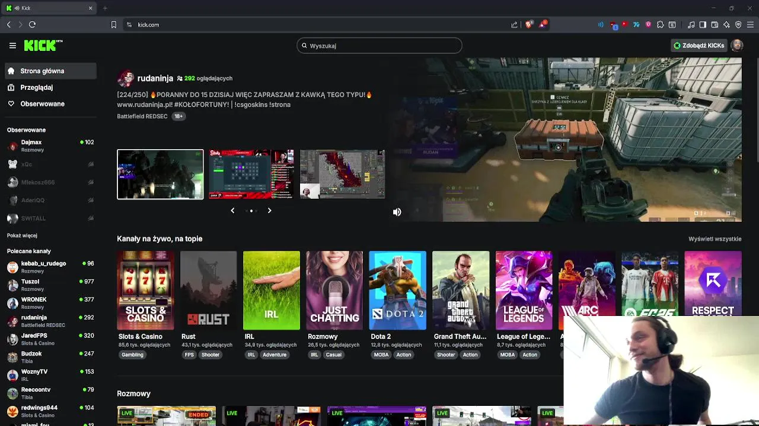Click the site info icon beside kick.com
Screen dimensions: 759x426
(x=129, y=25)
